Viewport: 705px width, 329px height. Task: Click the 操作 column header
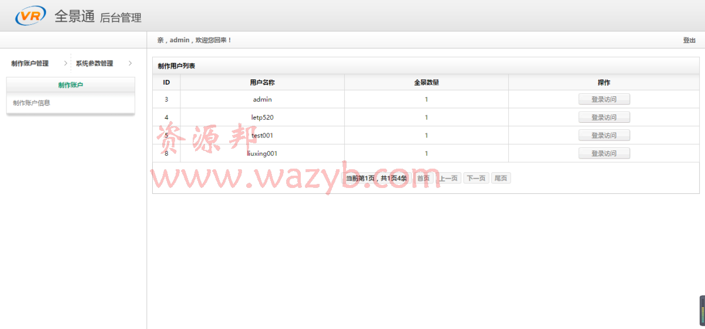604,82
